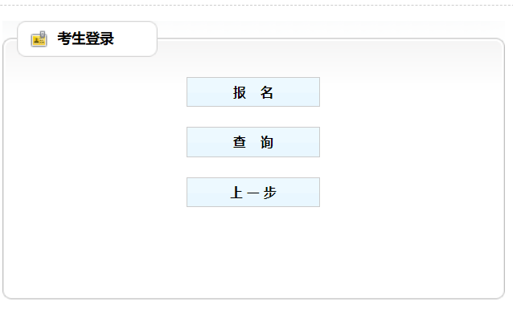This screenshot has height=317, width=513.
Task: Click the ID card icon beside 考生登录
Action: pos(39,39)
